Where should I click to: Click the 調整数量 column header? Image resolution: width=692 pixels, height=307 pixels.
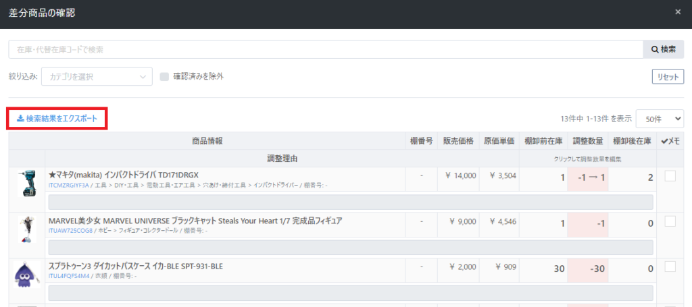(588, 141)
